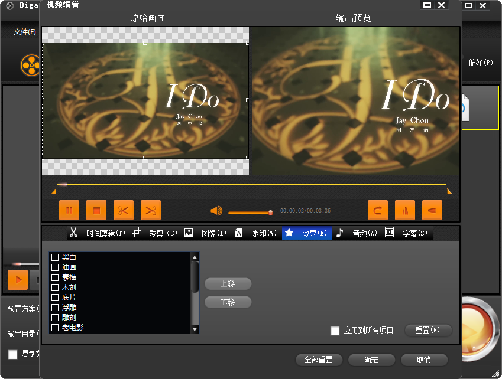Click the rotate clockwise icon
502x379 pixels.
378,210
